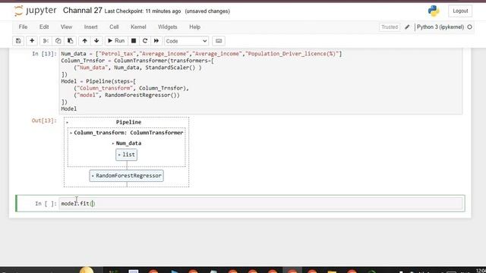Restart kernel and run all cells
486x273 pixels.
tap(156, 41)
